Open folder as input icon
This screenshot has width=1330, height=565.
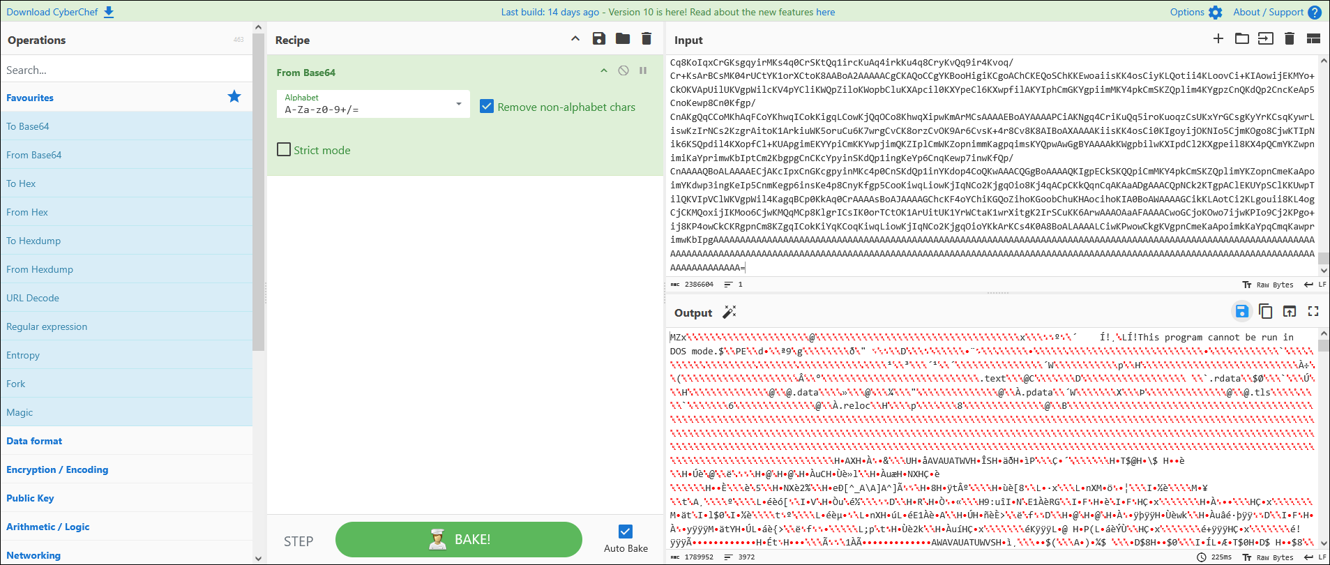(x=1242, y=39)
